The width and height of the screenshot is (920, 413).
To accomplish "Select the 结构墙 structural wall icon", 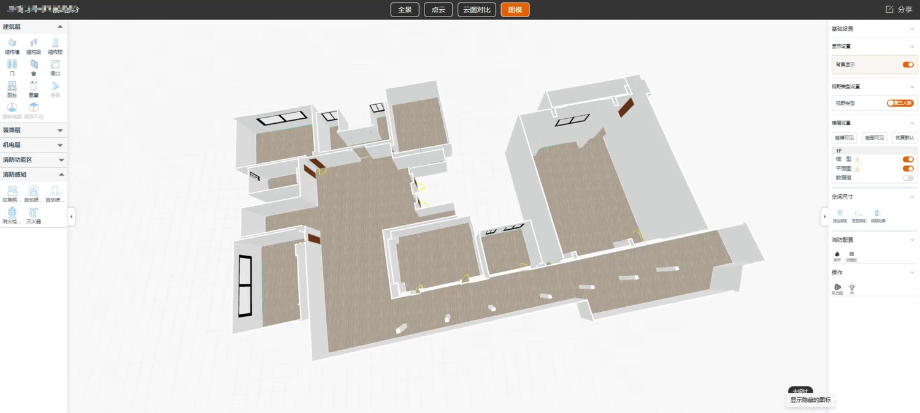I will click(12, 47).
